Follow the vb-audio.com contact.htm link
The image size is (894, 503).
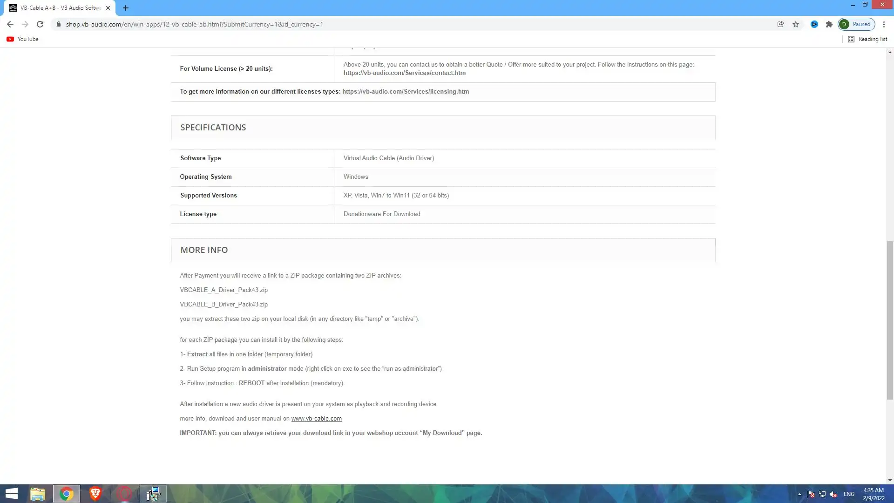(404, 73)
